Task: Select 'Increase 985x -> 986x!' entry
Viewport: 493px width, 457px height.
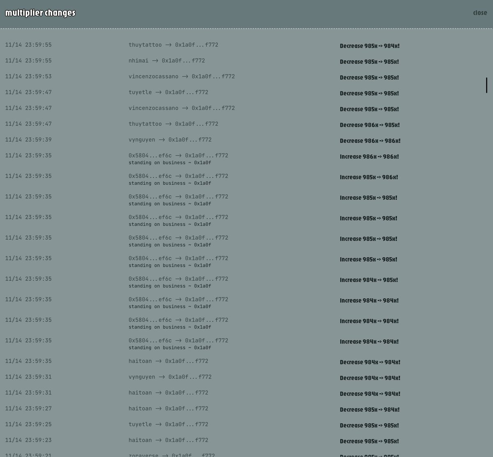Action: coord(369,177)
